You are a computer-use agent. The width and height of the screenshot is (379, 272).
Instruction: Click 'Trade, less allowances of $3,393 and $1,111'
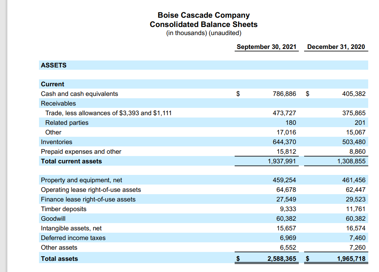[x=108, y=113]
